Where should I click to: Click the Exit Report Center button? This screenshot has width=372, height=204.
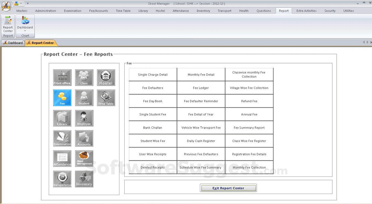(x=228, y=188)
